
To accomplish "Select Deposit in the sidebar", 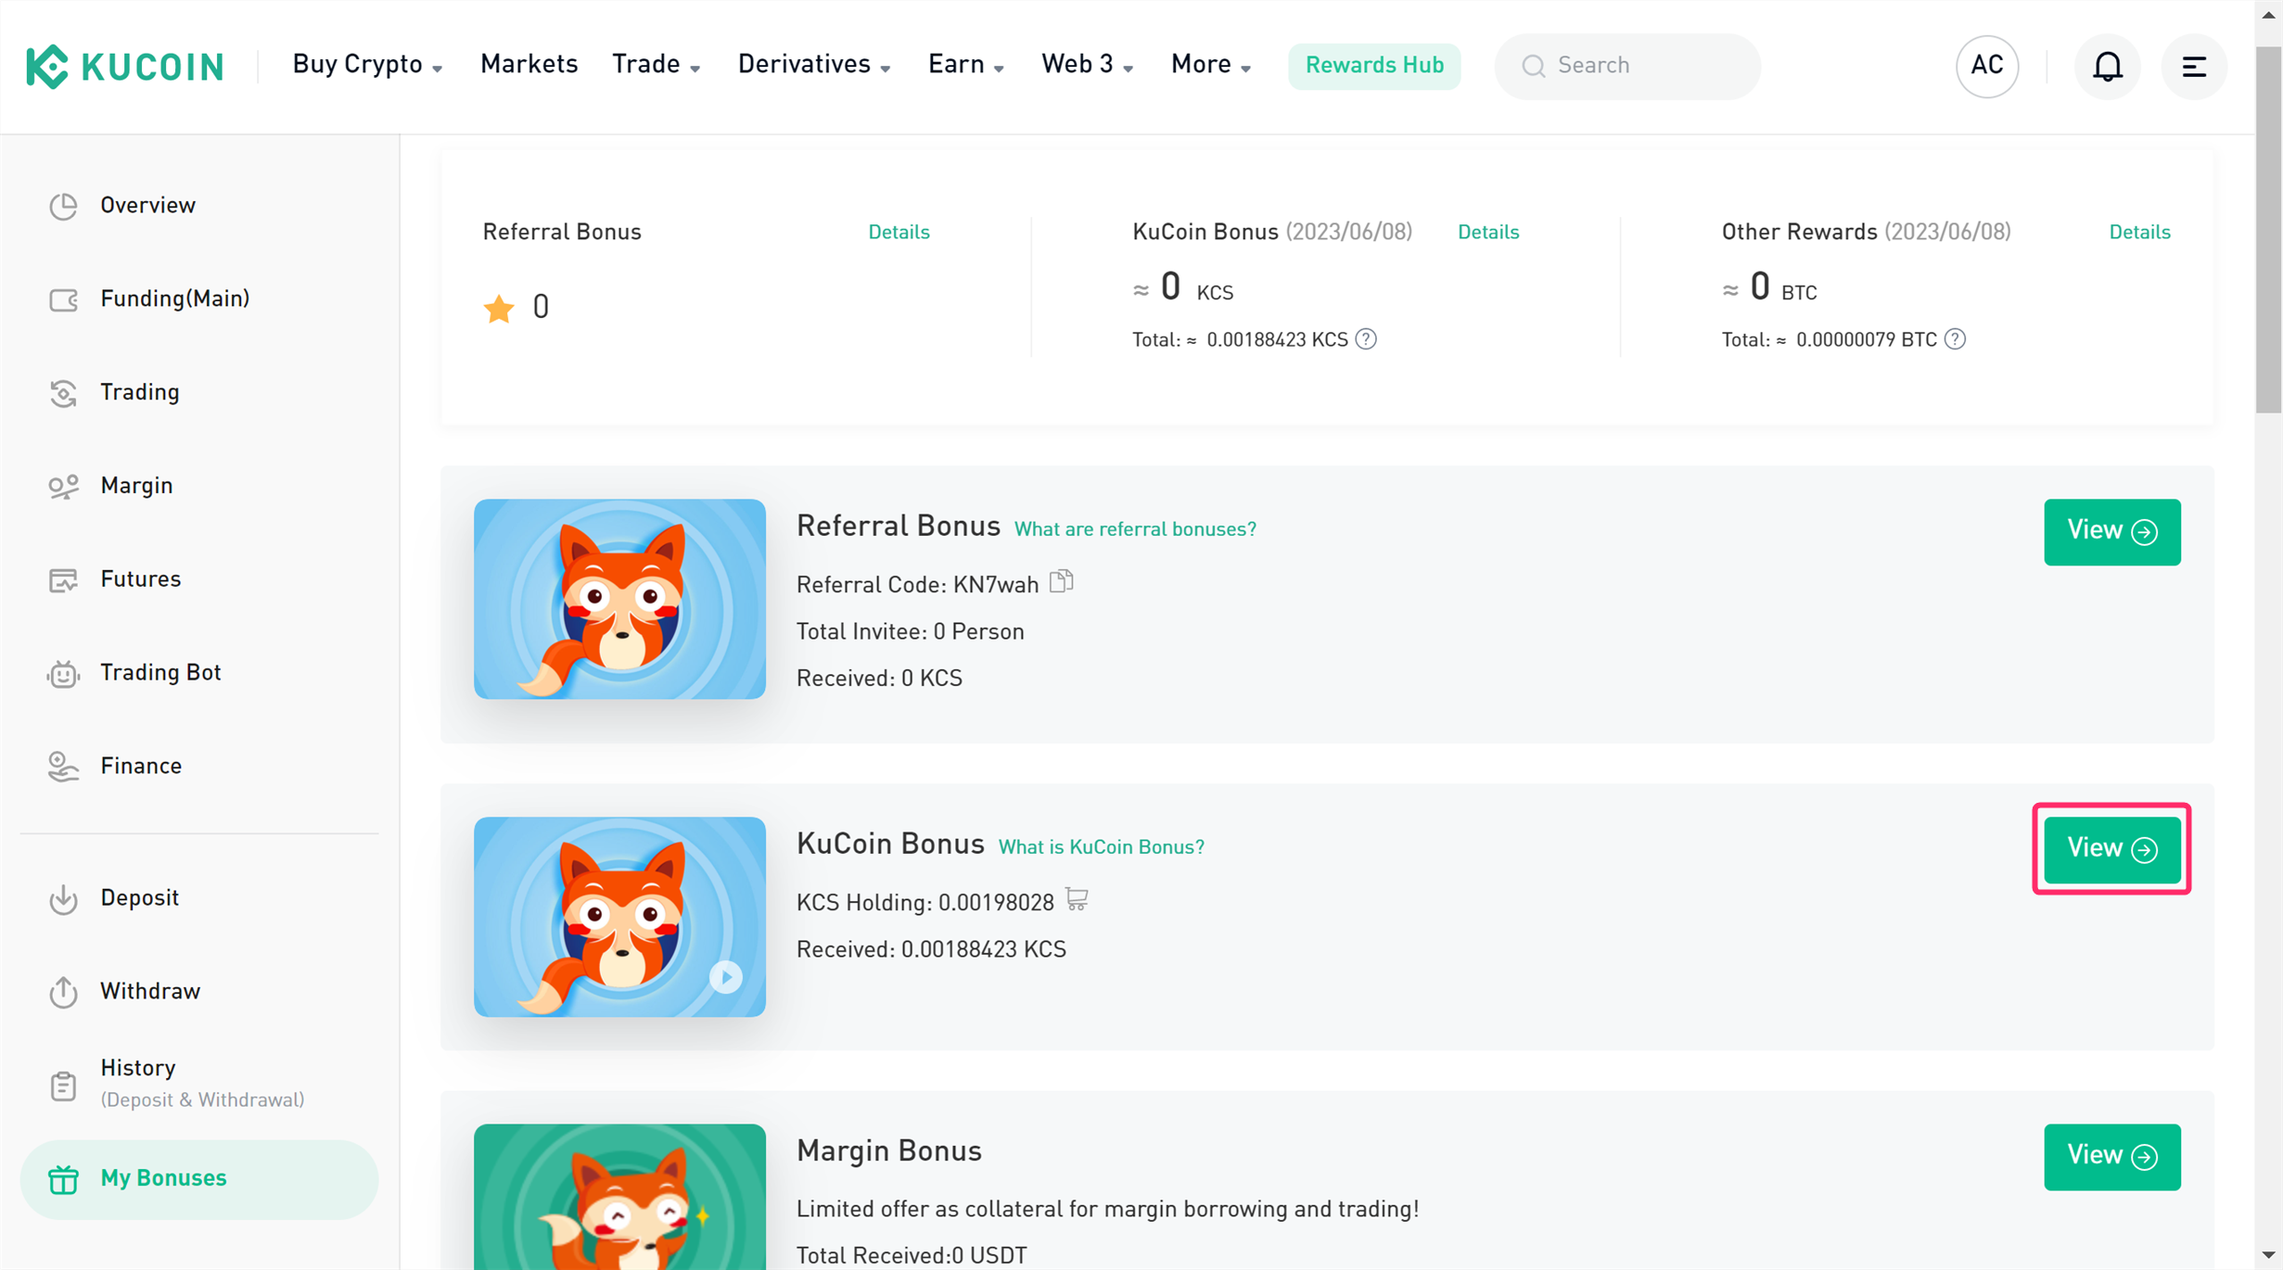I will point(198,898).
